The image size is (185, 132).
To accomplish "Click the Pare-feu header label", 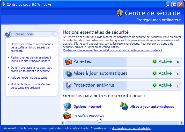I will click(83, 61).
